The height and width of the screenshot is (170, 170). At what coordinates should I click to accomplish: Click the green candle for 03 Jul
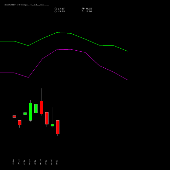(x=36, y=108)
